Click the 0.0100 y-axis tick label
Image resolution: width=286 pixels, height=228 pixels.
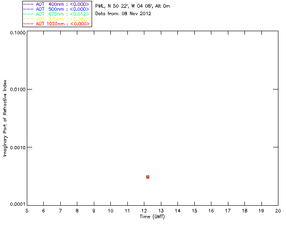pyautogui.click(x=17, y=90)
